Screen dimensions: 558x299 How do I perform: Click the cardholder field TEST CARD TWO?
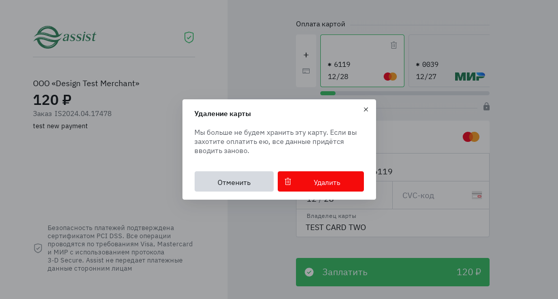393,227
